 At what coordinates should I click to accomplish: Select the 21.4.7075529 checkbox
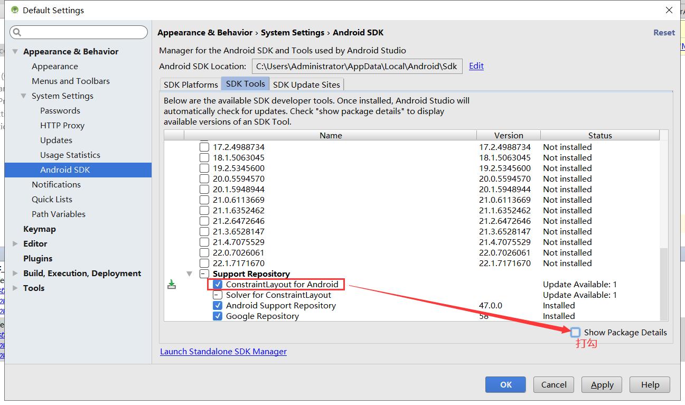(x=204, y=242)
